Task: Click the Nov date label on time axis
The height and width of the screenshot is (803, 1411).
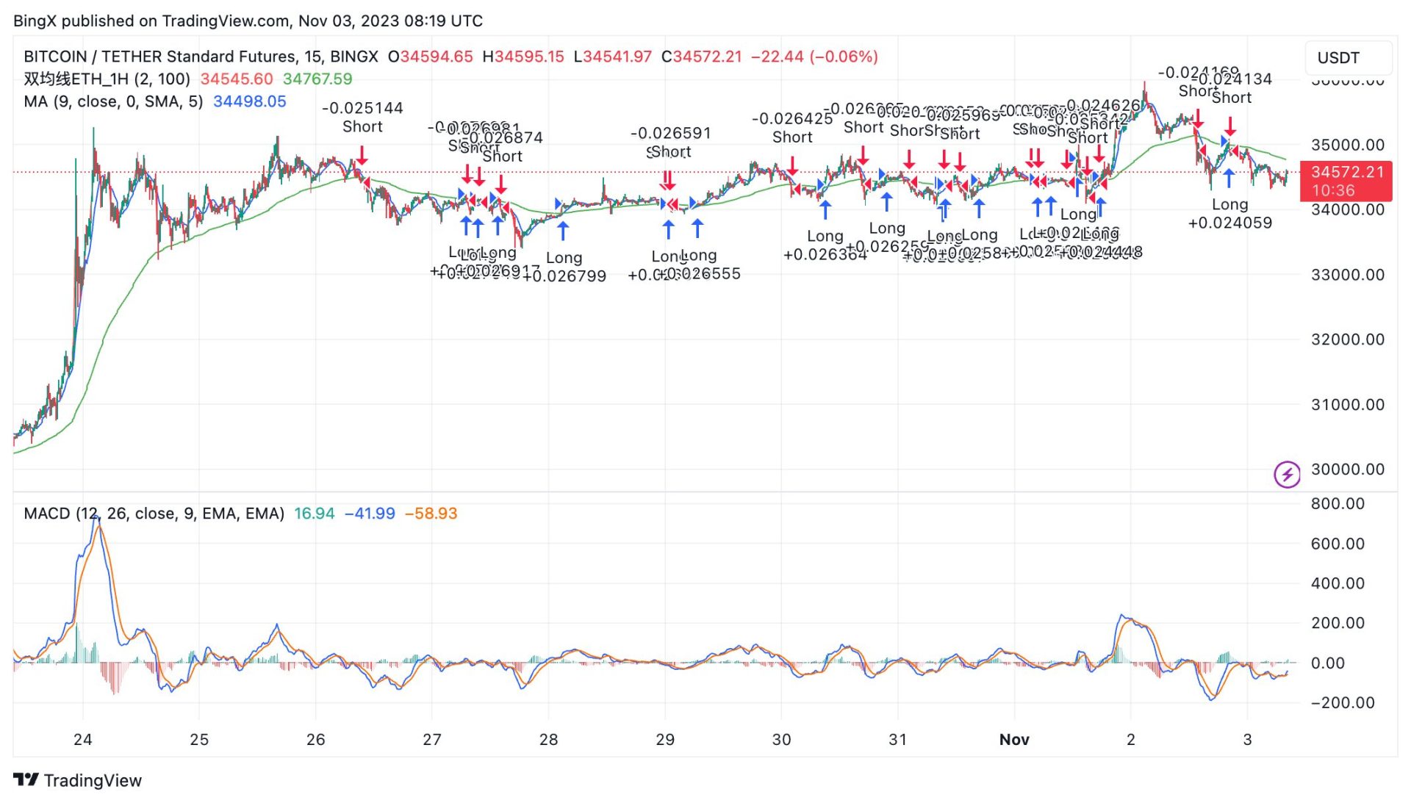Action: [x=1014, y=740]
